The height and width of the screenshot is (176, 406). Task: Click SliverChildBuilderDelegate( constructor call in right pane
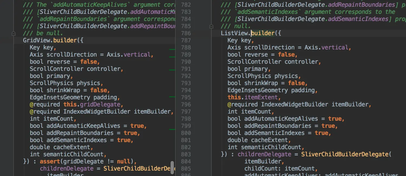click(x=346, y=154)
